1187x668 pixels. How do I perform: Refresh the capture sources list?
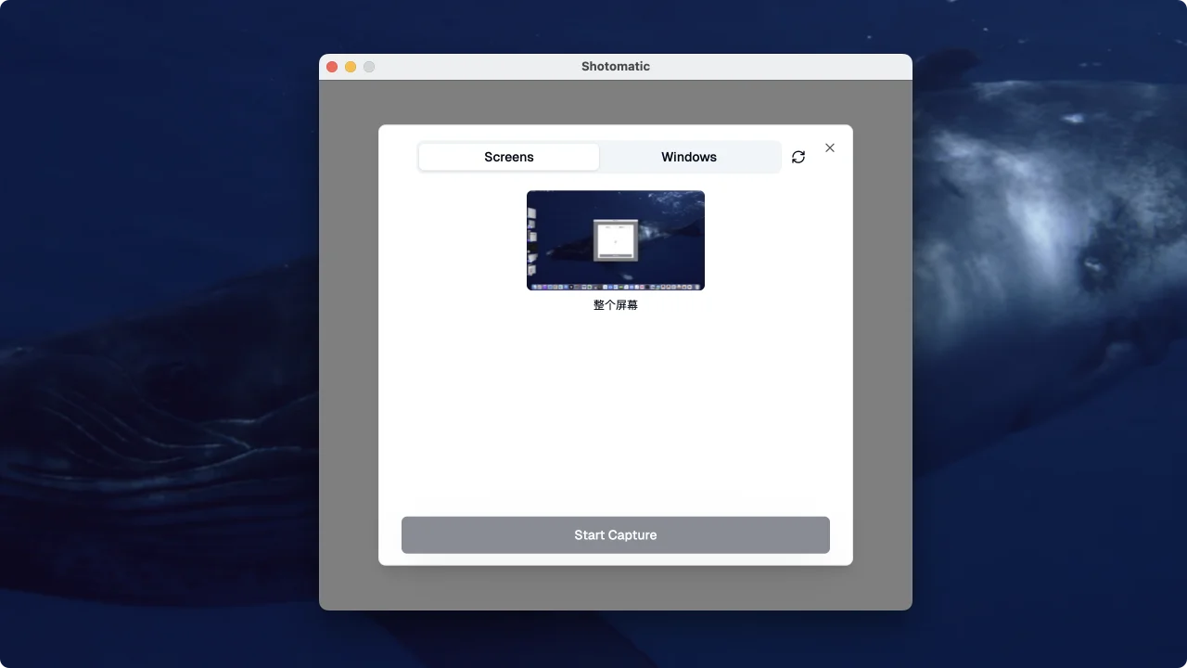click(798, 157)
